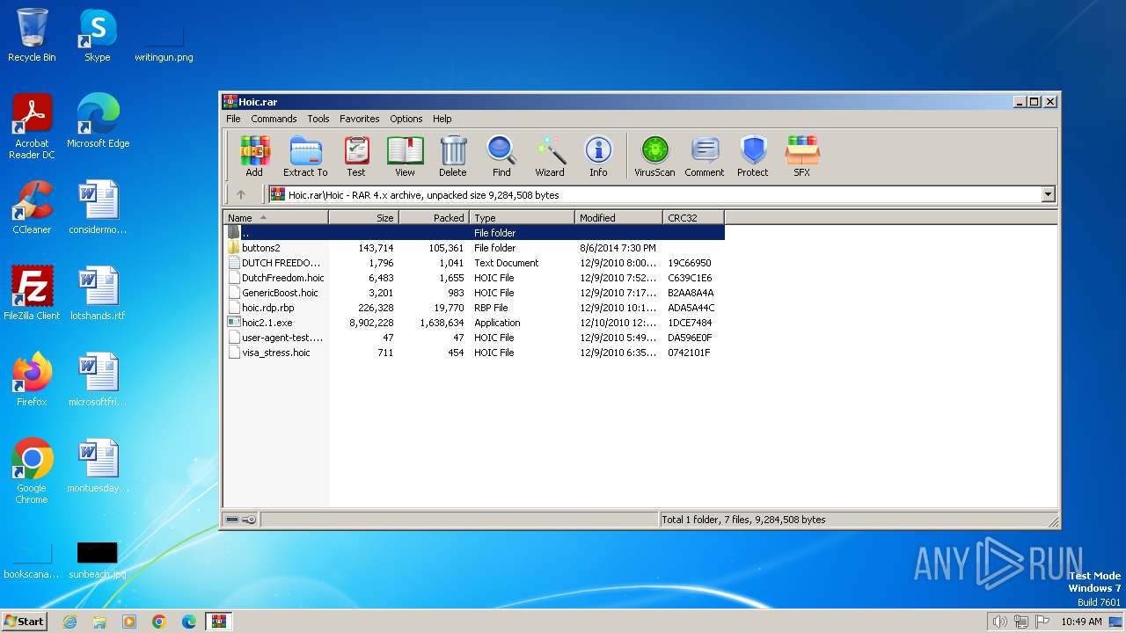This screenshot has width=1126, height=633.
Task: Select Acrobat Reader DC desktop icon
Action: tap(32, 127)
